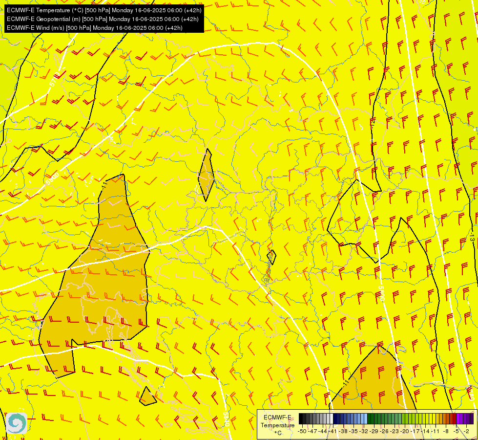Image resolution: width=478 pixels, height=440 pixels.
Task: Click the swirl logo icon at bottom-left
Action: click(x=17, y=423)
